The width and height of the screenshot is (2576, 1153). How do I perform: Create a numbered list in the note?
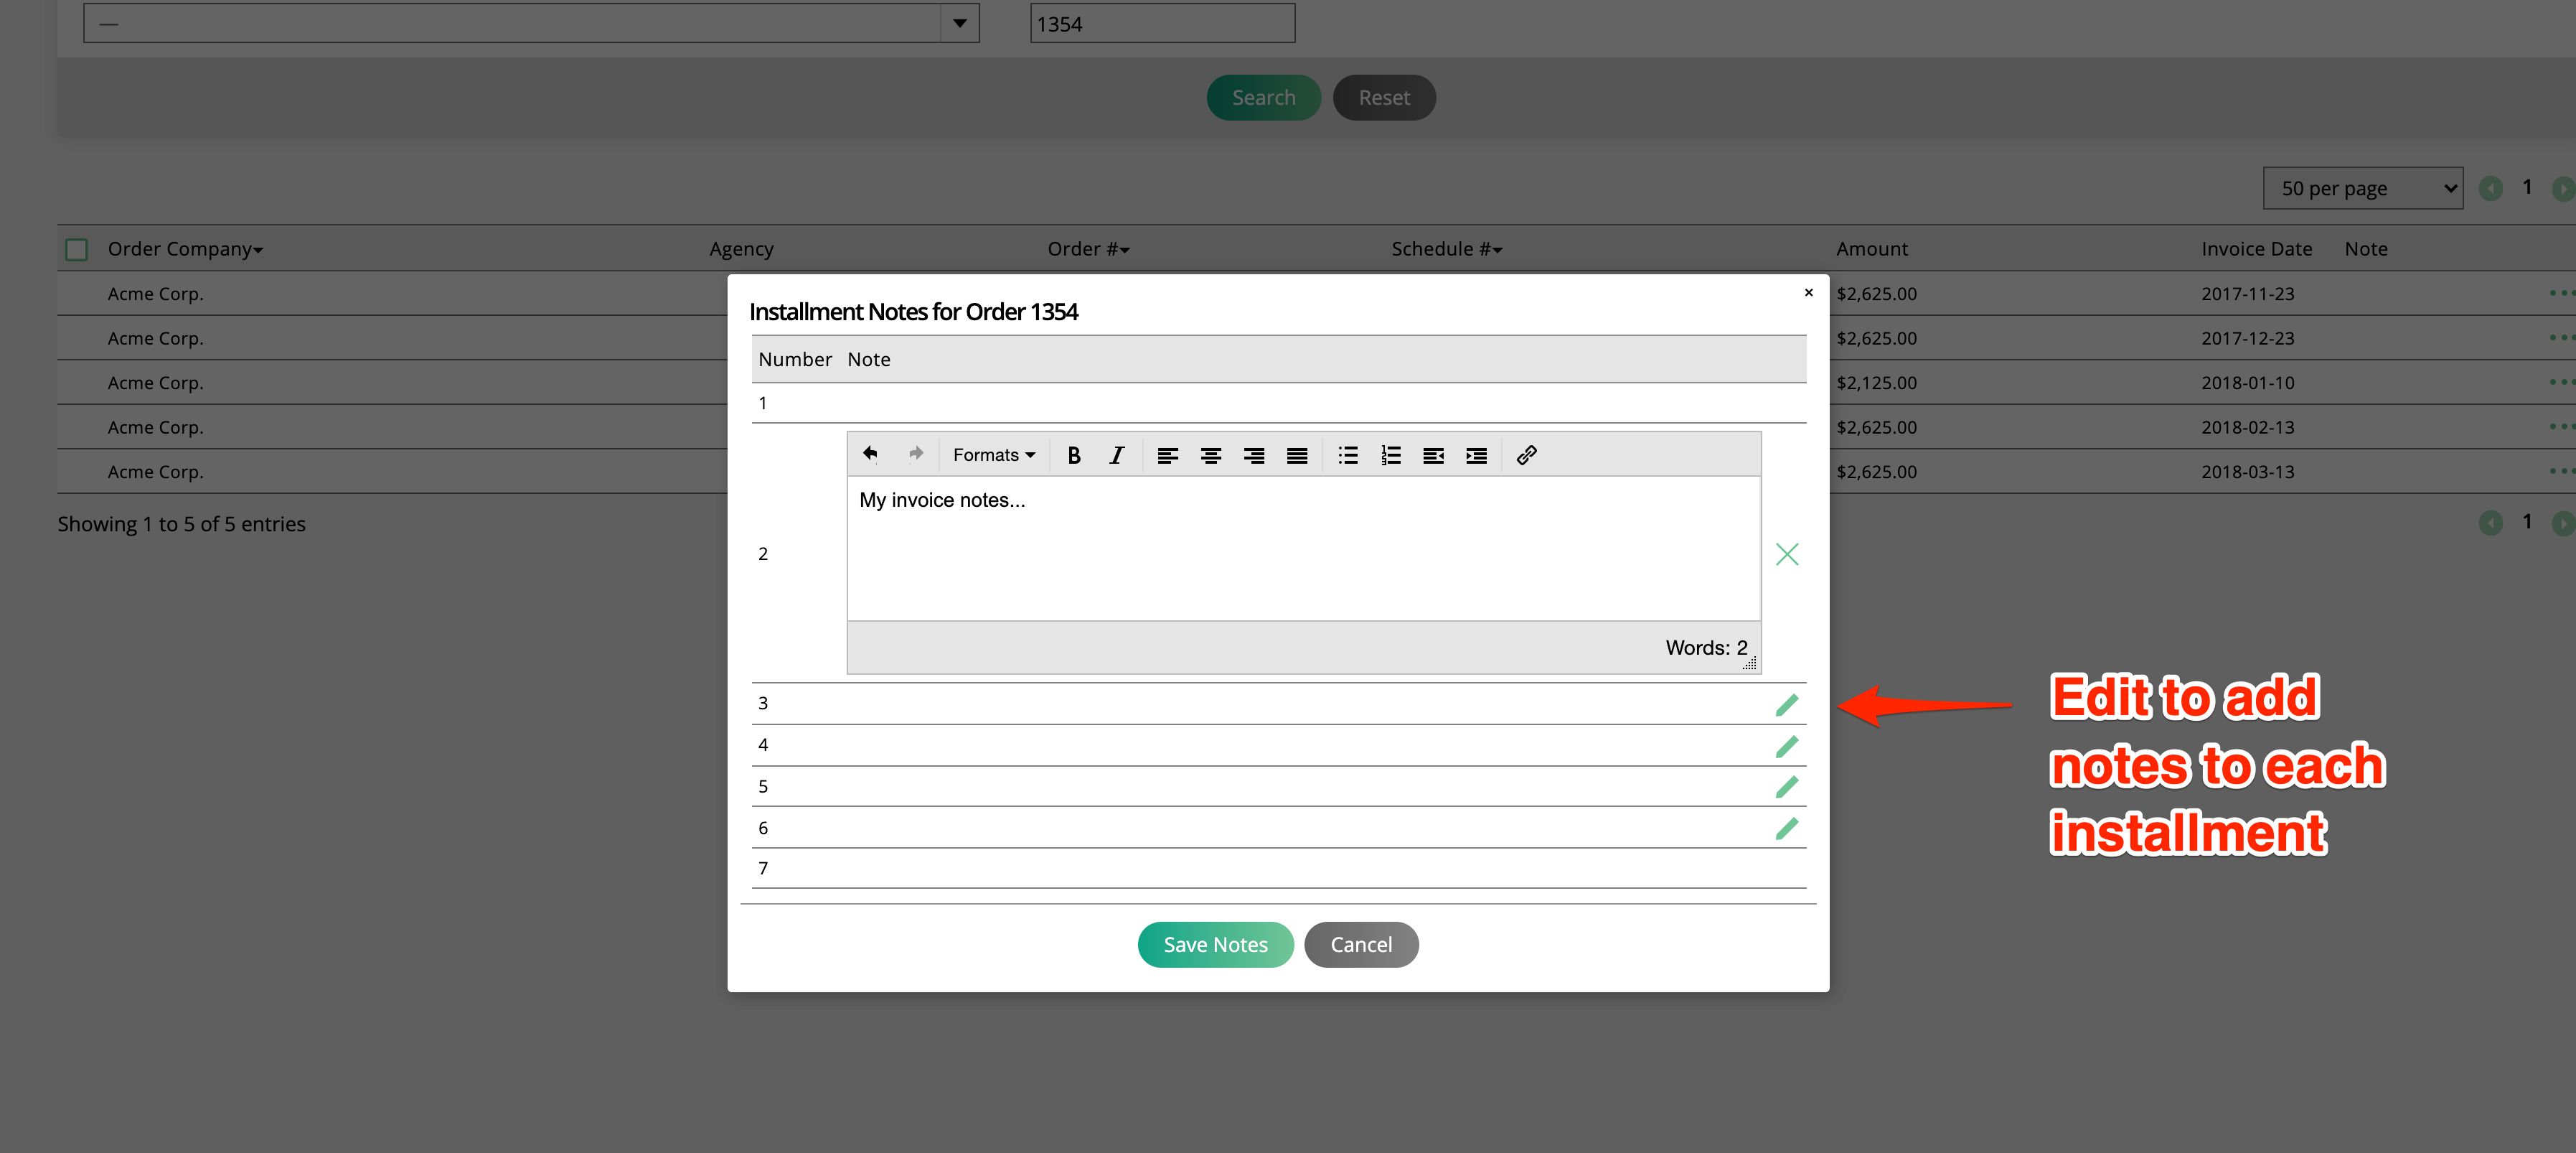click(1391, 454)
